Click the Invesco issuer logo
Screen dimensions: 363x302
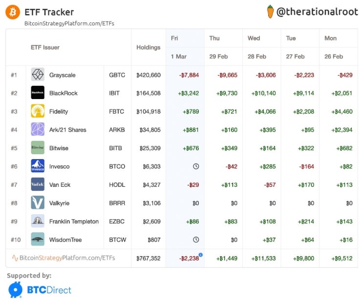pos(38,166)
